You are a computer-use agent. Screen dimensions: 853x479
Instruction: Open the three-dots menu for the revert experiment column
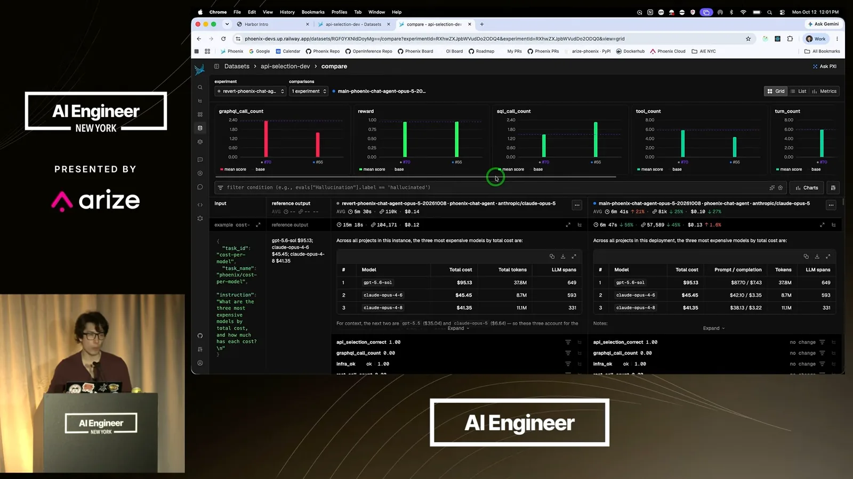(x=577, y=204)
